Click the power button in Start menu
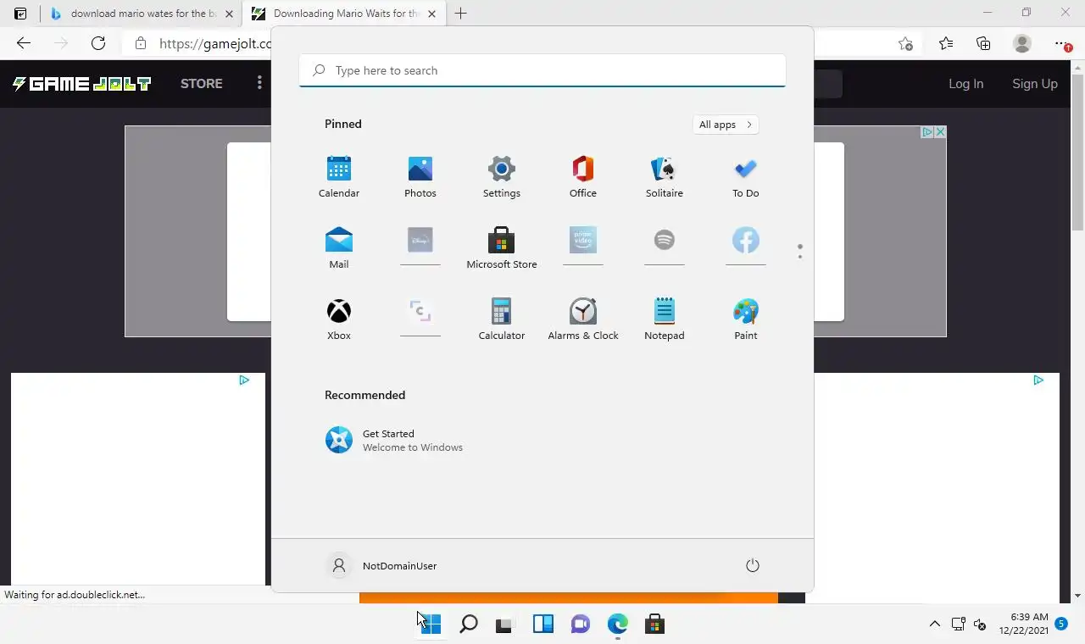 752,565
